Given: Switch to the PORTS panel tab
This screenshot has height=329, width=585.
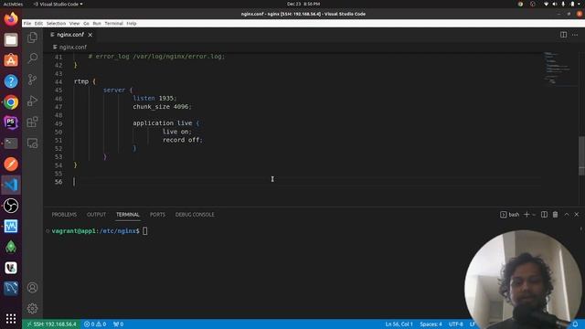Looking at the screenshot, I should tap(157, 215).
